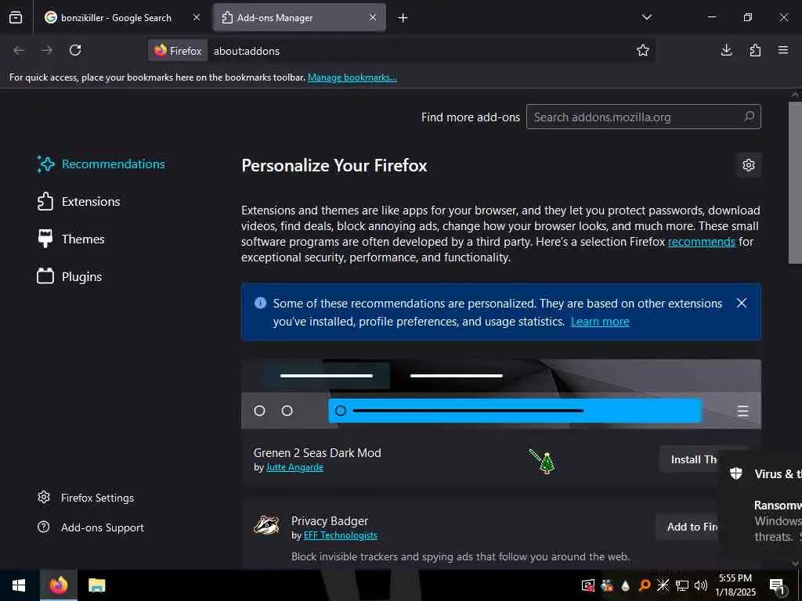Click the network tray icon

pos(682,585)
